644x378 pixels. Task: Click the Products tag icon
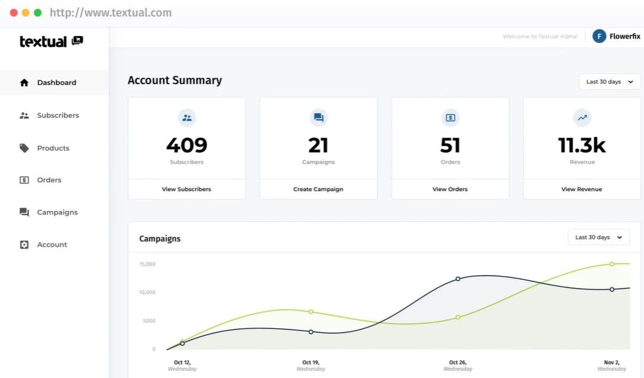click(x=24, y=148)
